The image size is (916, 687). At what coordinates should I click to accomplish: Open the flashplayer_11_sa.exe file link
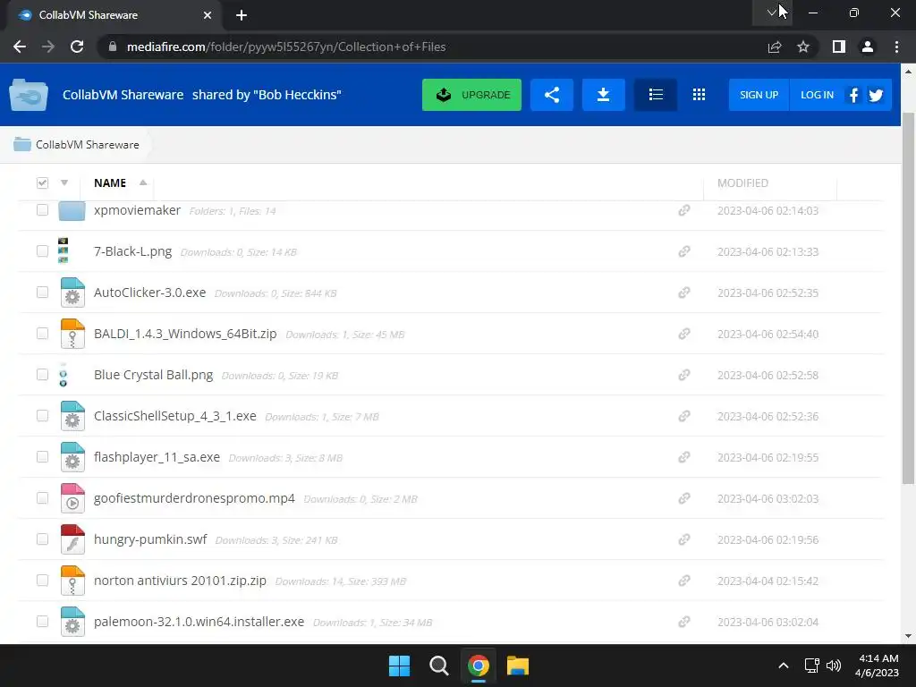157,457
